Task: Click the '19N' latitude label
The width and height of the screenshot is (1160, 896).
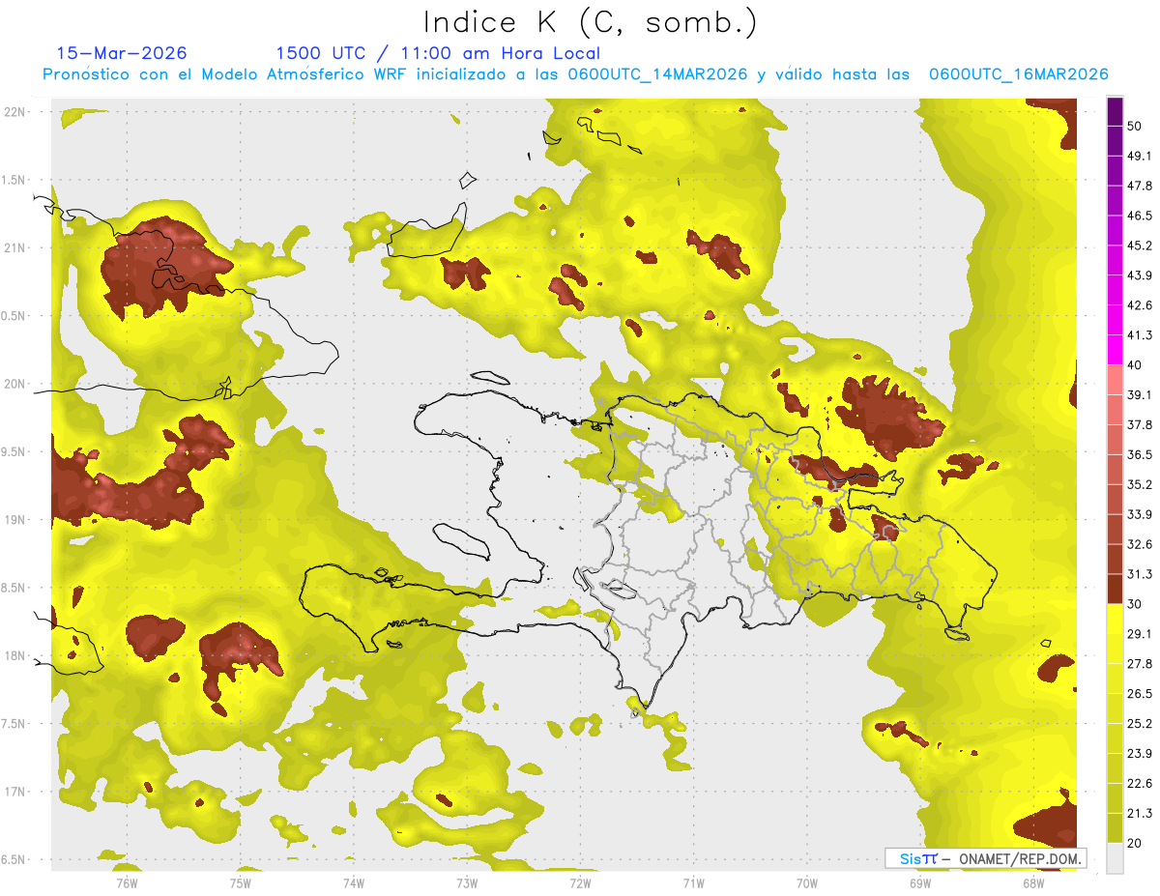Action: (x=14, y=520)
